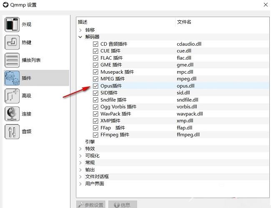
Task: Uncheck the FFmpeg 插件 checkbox
Action: tap(95, 135)
